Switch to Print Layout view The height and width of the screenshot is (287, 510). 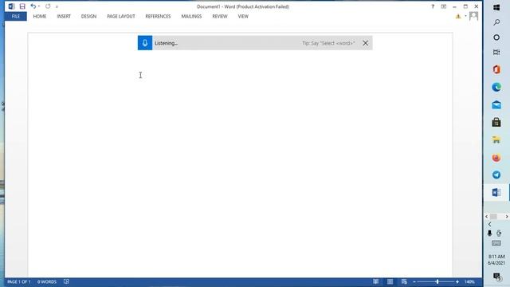tap(390, 281)
